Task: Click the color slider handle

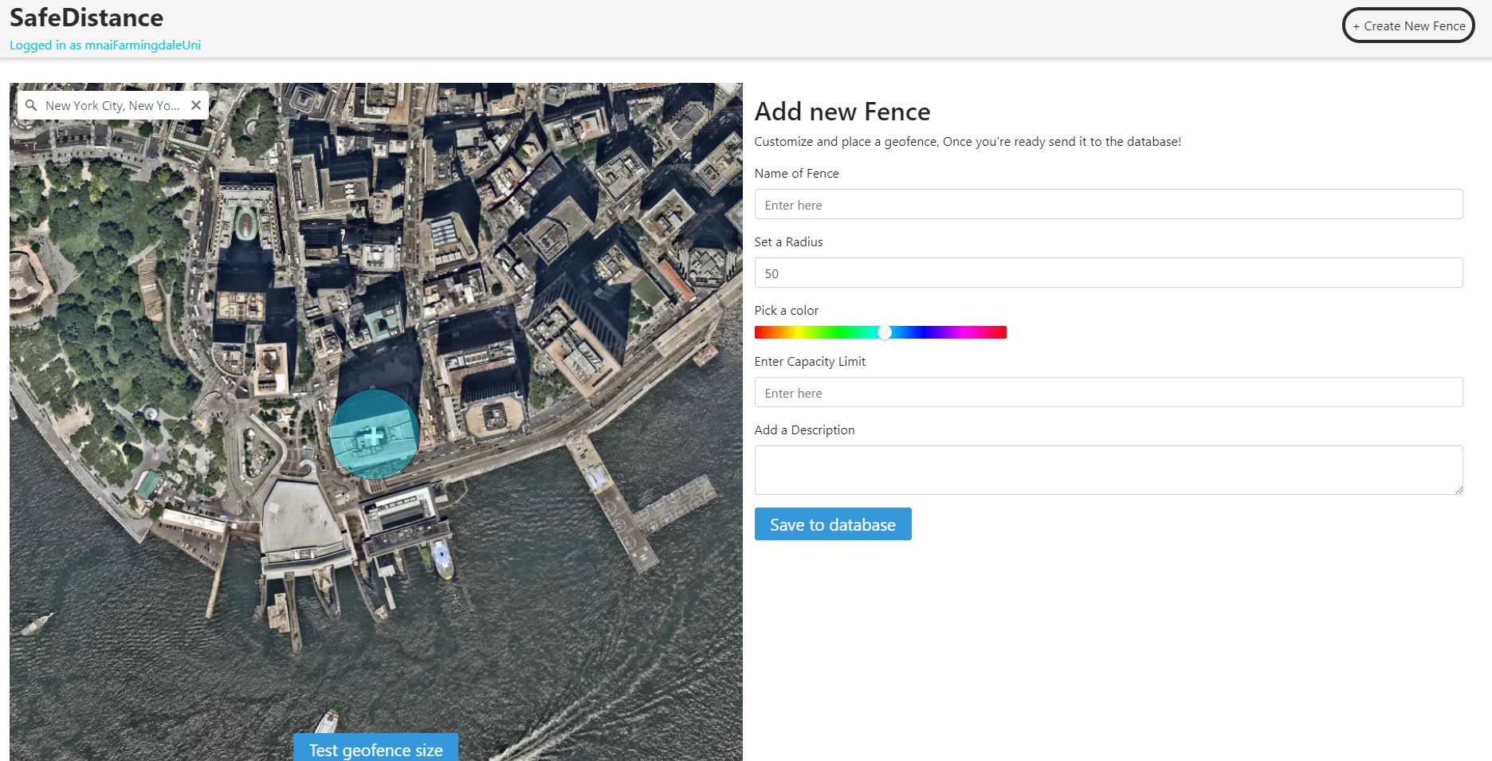Action: coord(885,332)
